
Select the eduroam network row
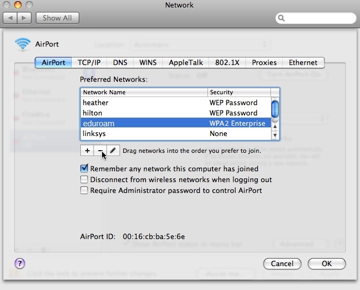[x=176, y=123]
